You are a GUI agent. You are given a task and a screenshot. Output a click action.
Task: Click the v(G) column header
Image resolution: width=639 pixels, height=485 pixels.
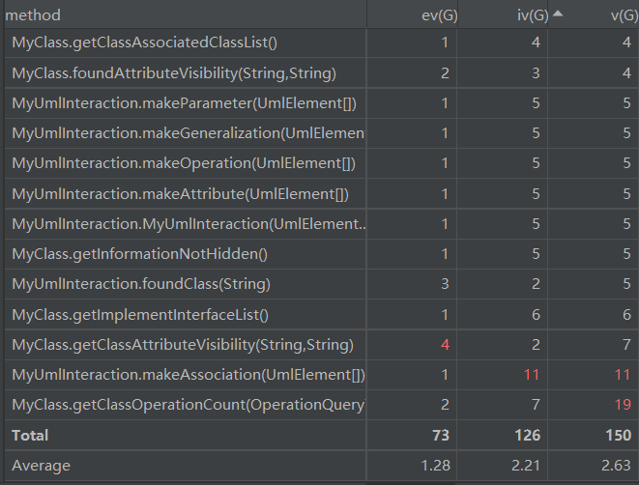tap(617, 14)
